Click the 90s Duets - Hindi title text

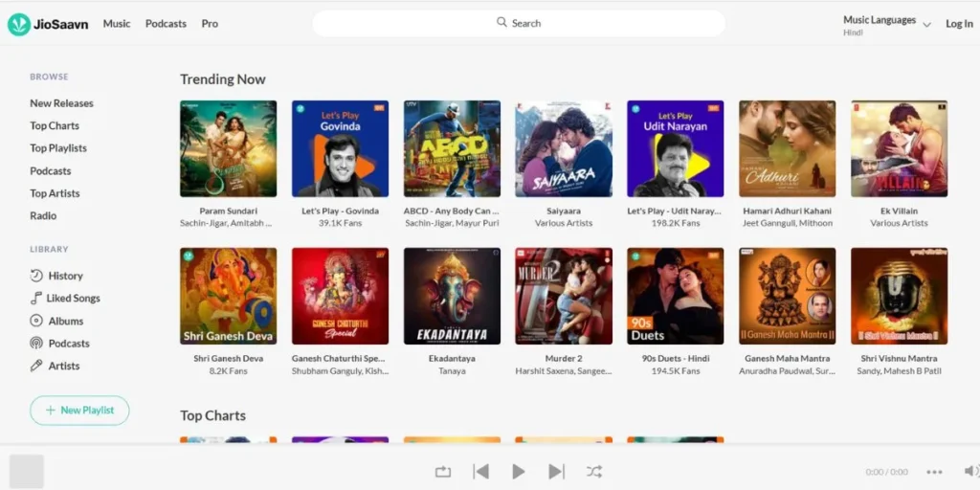pyautogui.click(x=676, y=359)
